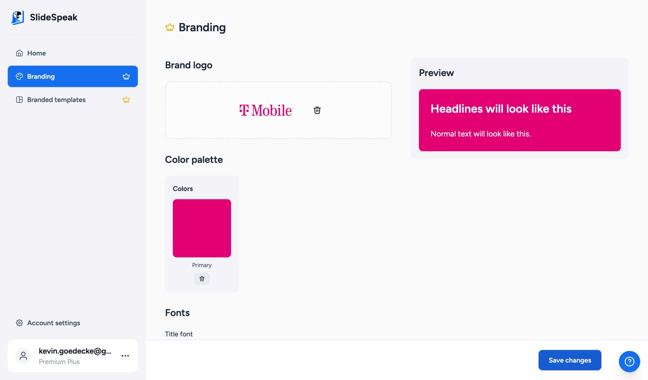This screenshot has height=380, width=648.
Task: Click the SlideSpeak parrot logo
Action: pyautogui.click(x=17, y=17)
